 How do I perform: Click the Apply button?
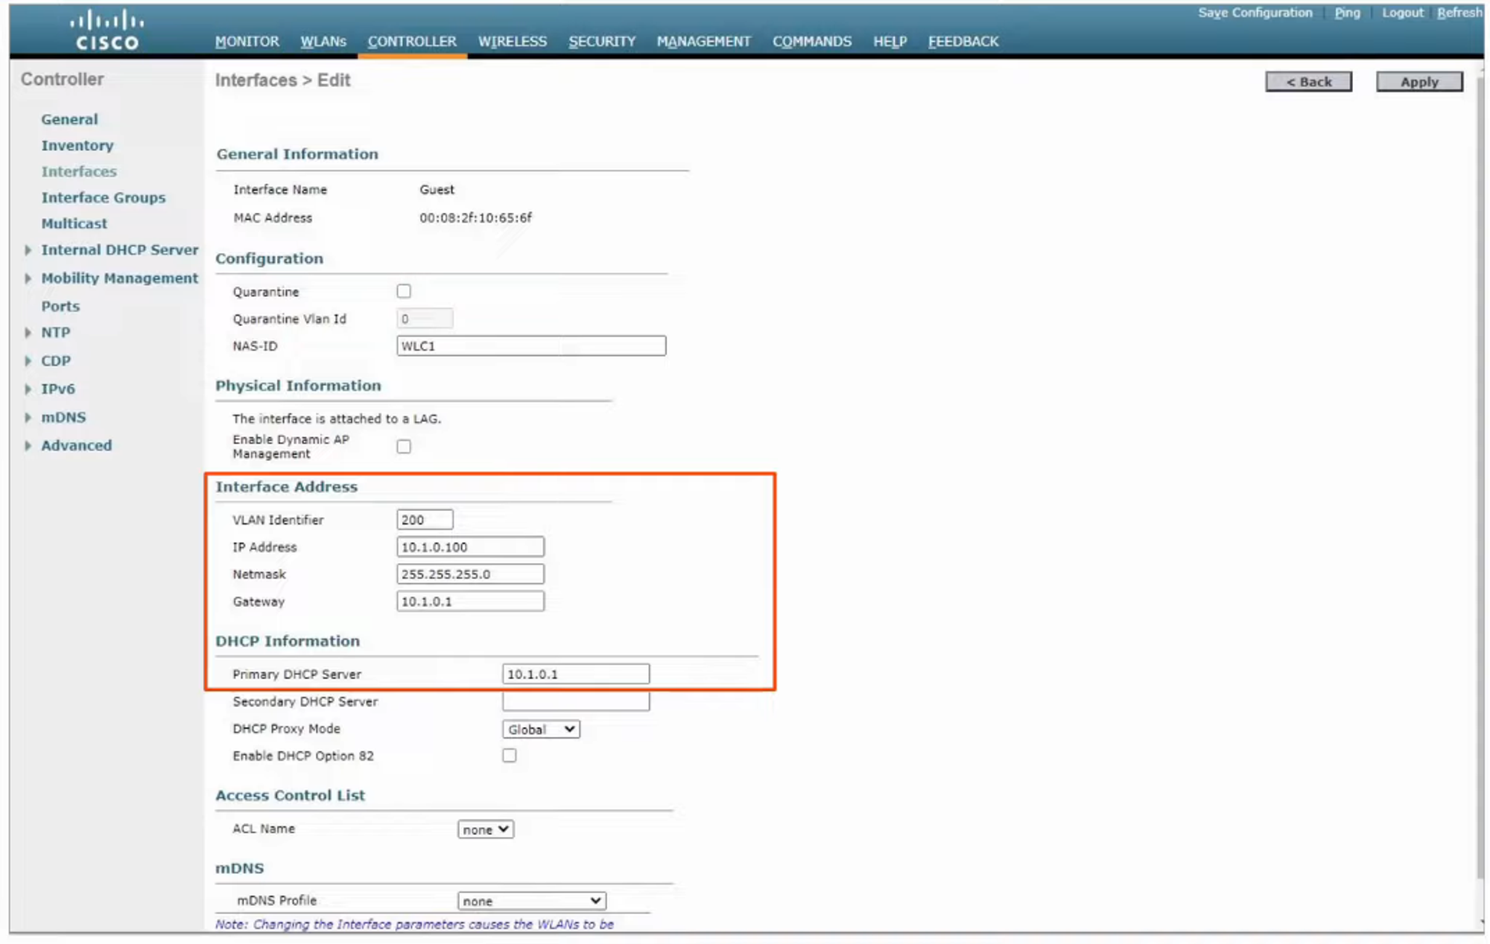point(1418,82)
